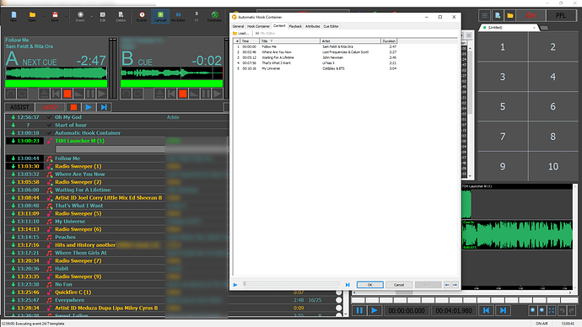Click the Load... button in dialog
Screen dimensions: 582x327
point(241,34)
